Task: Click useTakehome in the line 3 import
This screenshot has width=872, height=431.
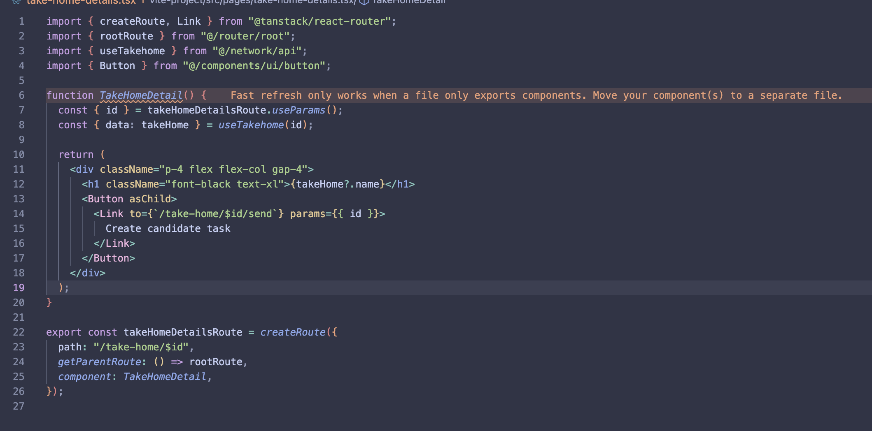Action: click(132, 51)
